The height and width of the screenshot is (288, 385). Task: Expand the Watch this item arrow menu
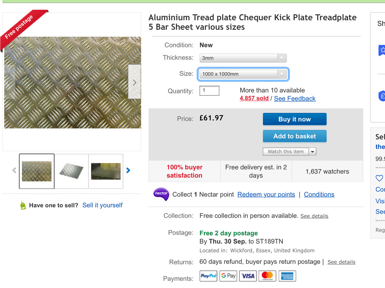click(x=312, y=151)
